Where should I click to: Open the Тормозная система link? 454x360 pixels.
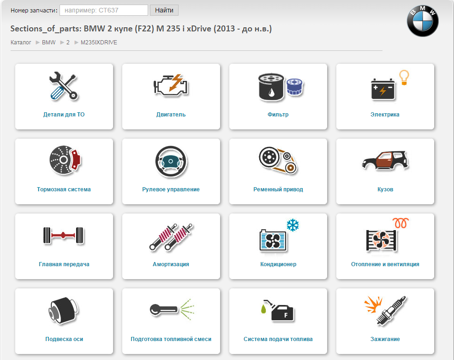(x=64, y=189)
